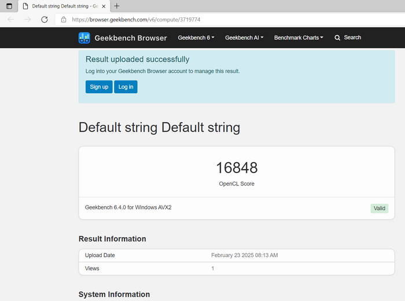405x301 pixels.
Task: Expand the Geekbench 6 dropdown
Action: point(196,38)
